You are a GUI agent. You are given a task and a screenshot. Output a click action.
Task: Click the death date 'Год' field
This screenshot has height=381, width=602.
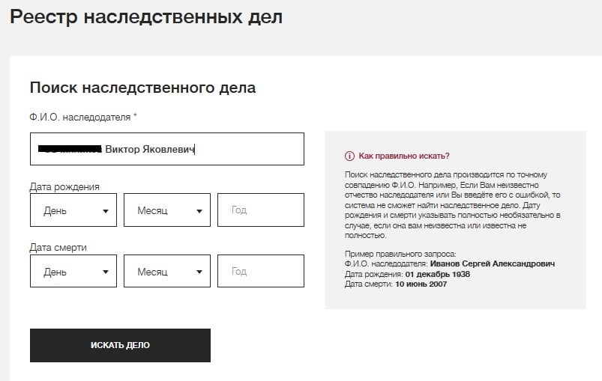(261, 271)
